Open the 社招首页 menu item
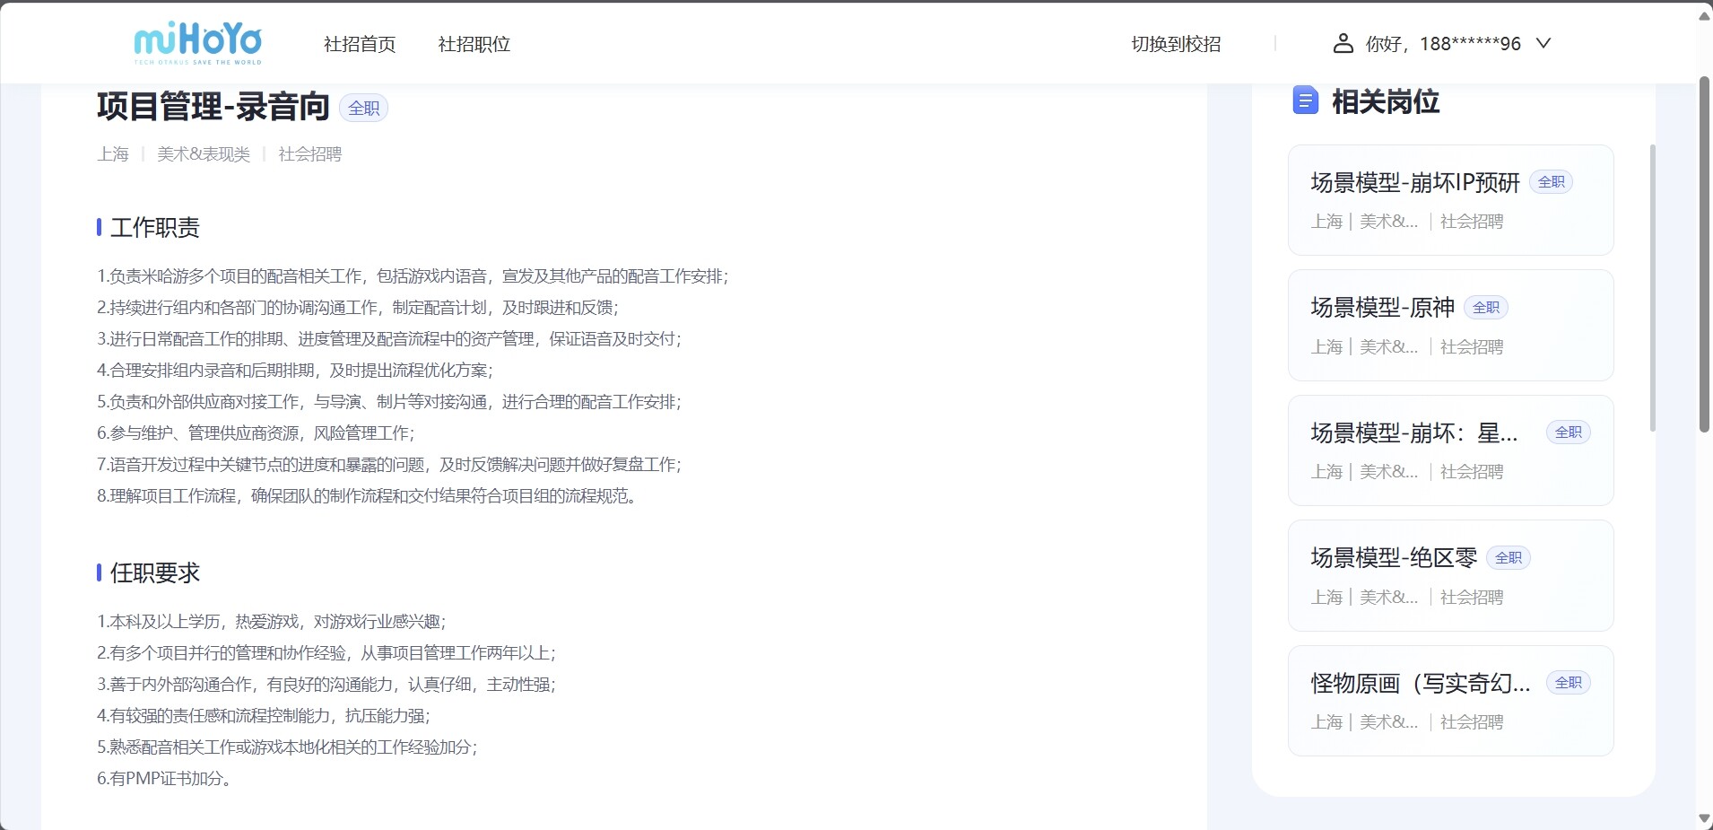Screen dimensions: 1713x830 pos(360,44)
